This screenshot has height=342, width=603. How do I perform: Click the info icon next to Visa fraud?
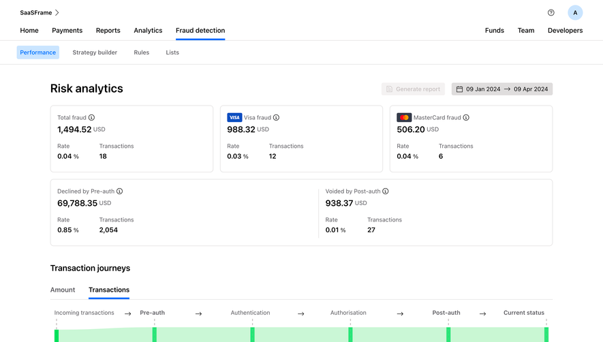pos(276,118)
